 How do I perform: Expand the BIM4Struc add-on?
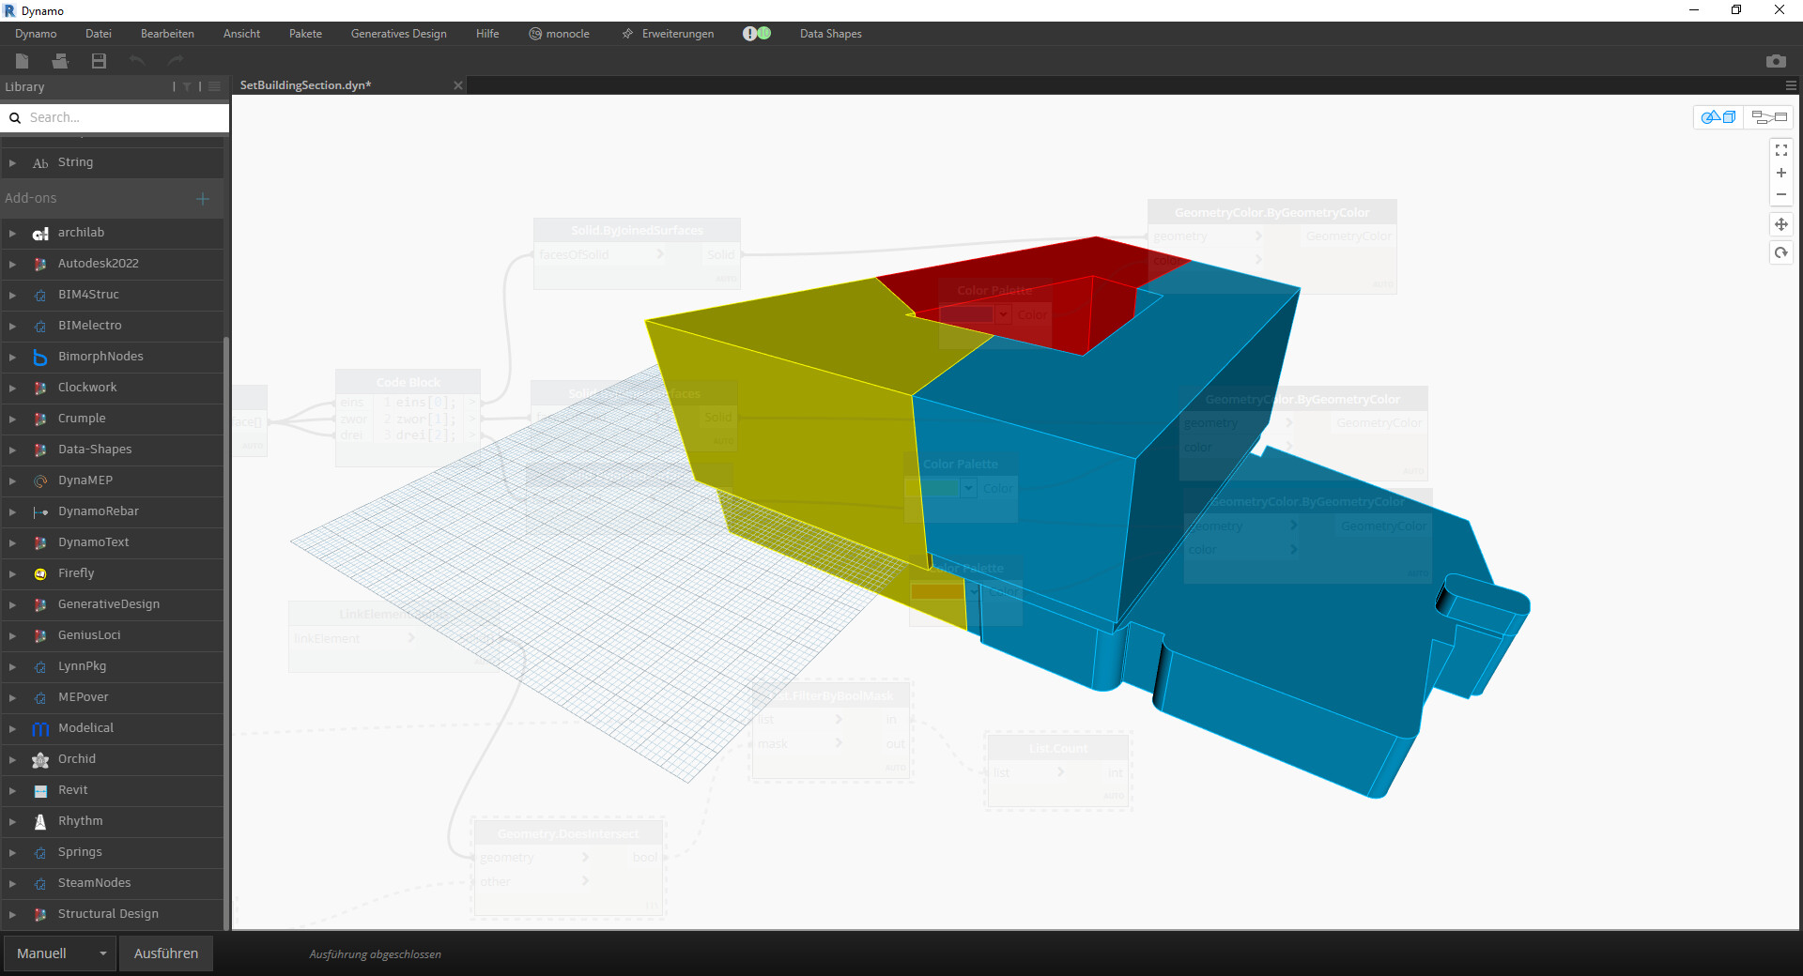[12, 296]
